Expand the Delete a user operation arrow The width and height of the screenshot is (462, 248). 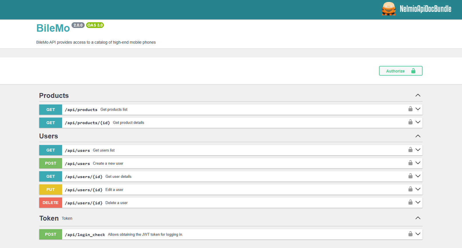click(418, 202)
